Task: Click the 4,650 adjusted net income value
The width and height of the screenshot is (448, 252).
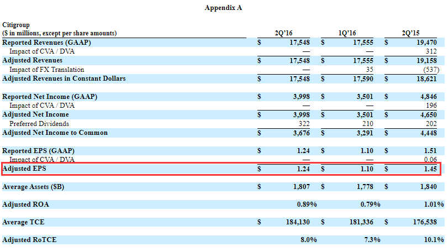Action: coord(429,115)
